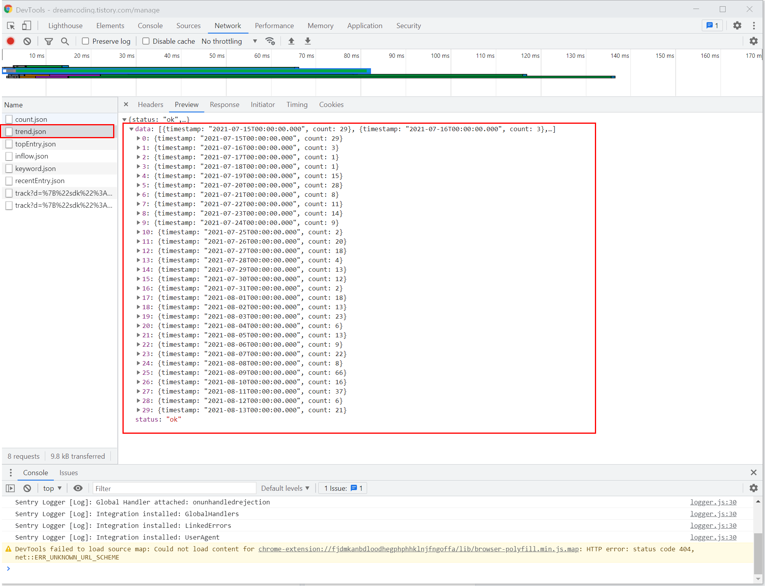The image size is (765, 586).
Task: Enable the Disable cache checkbox
Action: (146, 41)
